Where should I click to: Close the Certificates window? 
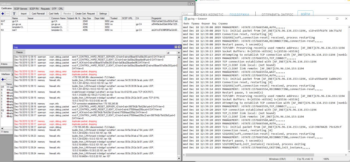tap(192, 4)
